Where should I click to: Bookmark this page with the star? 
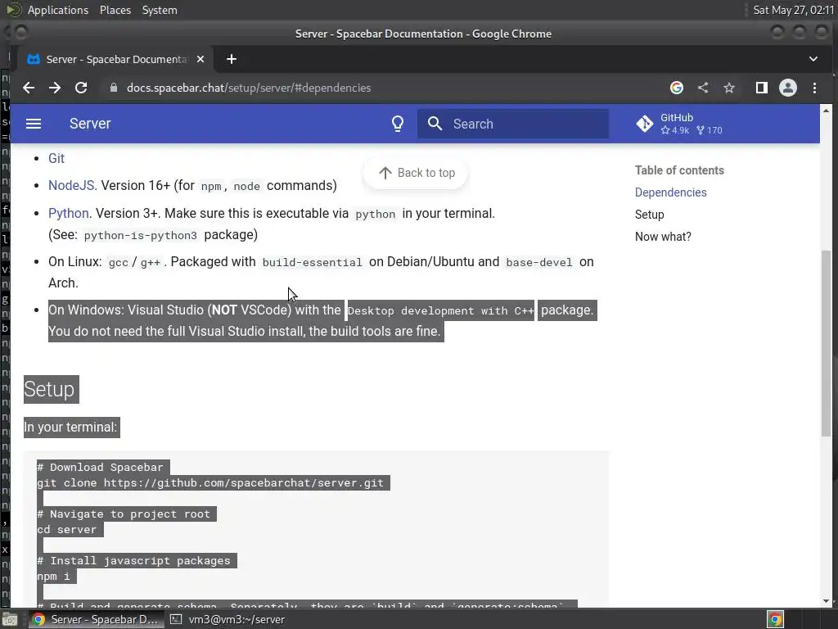729,88
